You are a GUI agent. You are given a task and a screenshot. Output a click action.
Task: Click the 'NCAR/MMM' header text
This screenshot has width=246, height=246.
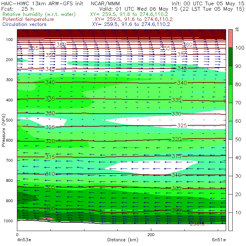(x=105, y=3)
